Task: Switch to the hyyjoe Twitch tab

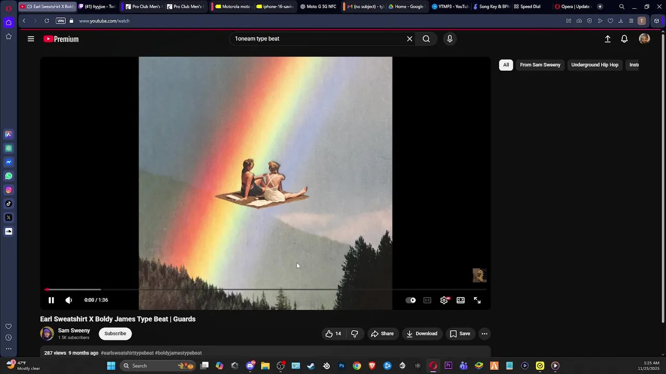Action: point(97,7)
